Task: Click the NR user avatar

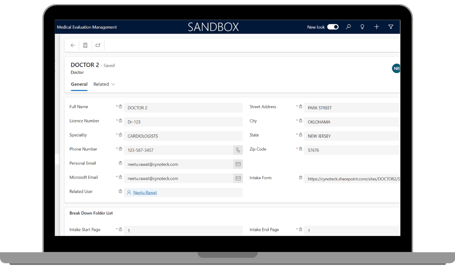Action: coord(396,69)
